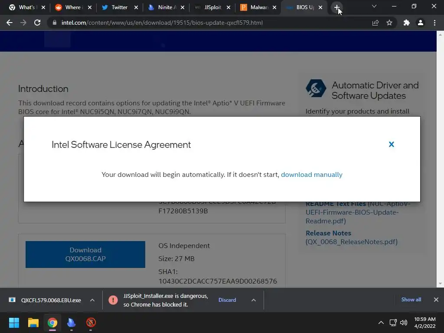Image resolution: width=444 pixels, height=333 pixels.
Task: Expand the tab search chevron
Action: [x=374, y=6]
